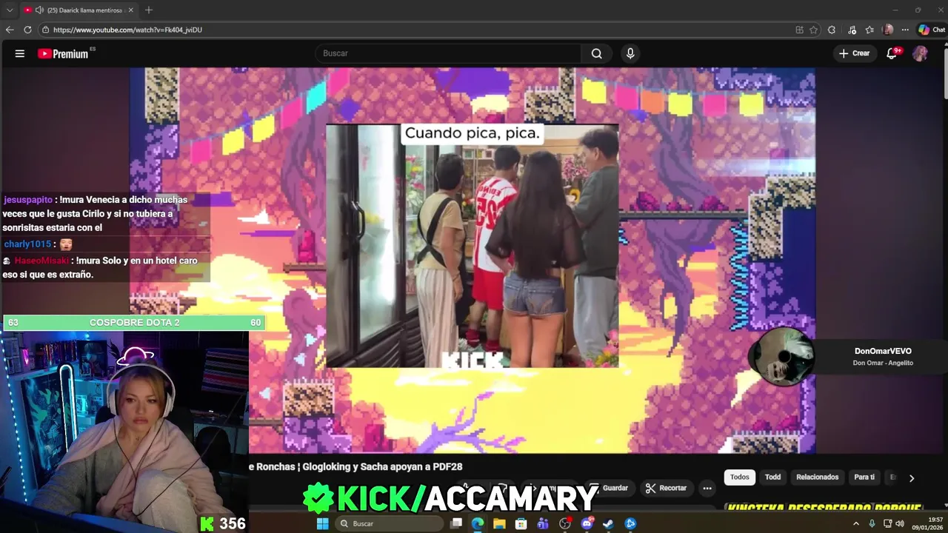Screen dimensions: 948x533
Task: Select the Relacionados filter chip
Action: 817,477
